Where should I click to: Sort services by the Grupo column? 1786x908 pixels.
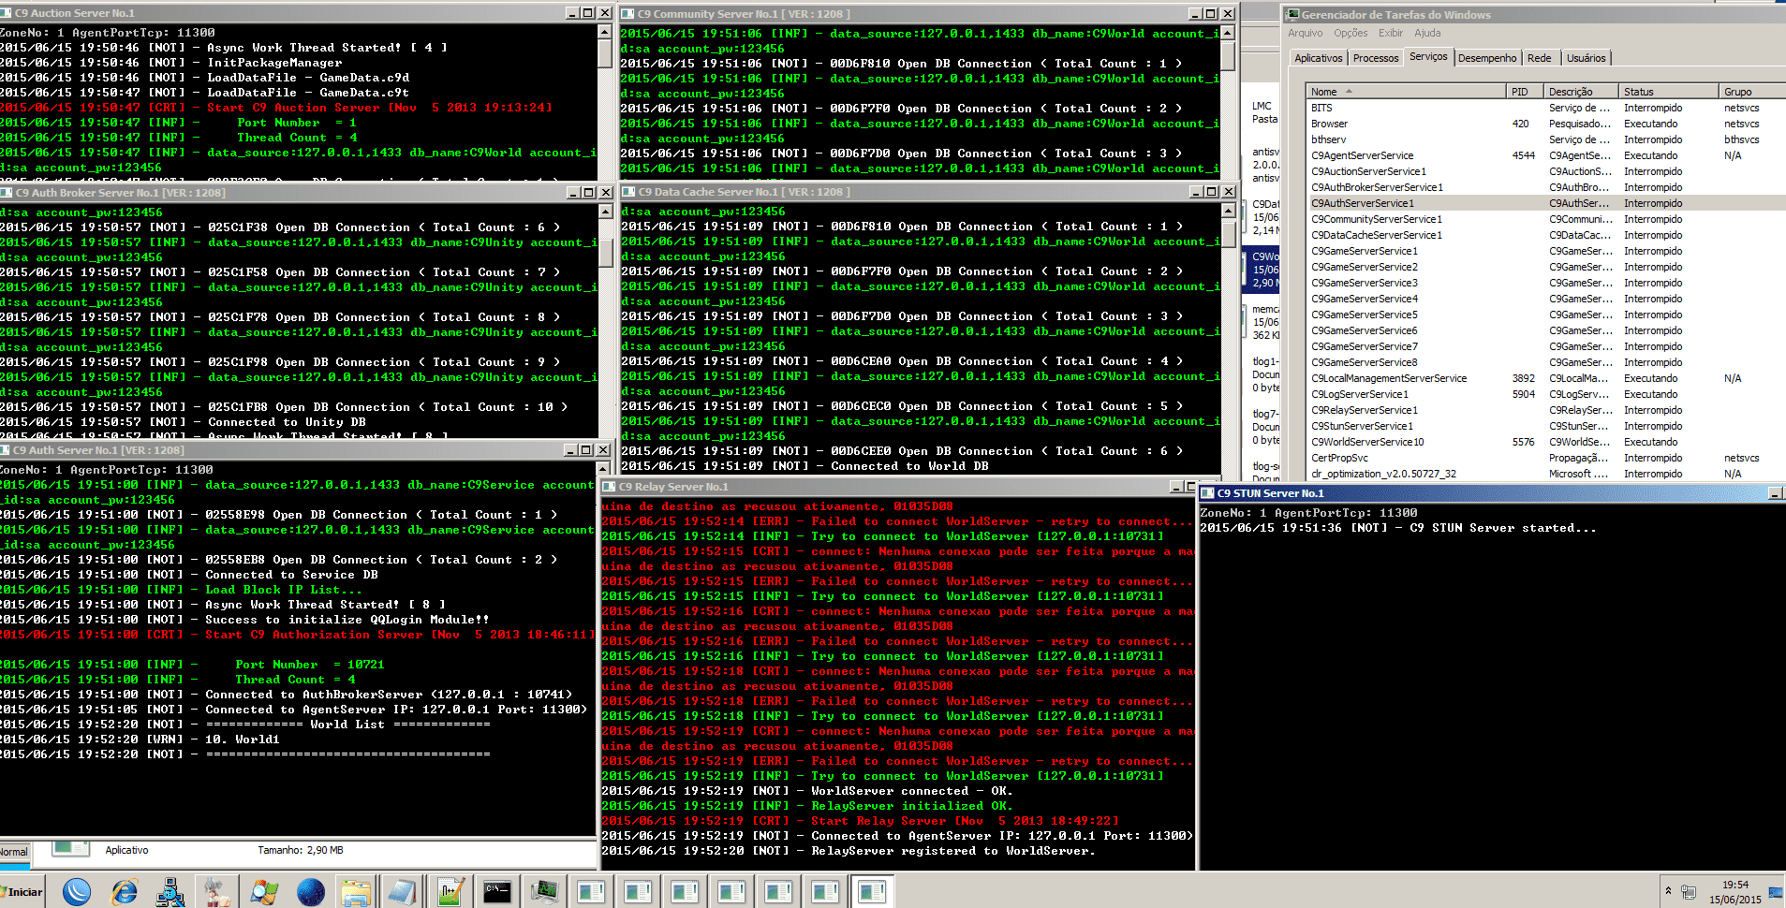[1752, 92]
